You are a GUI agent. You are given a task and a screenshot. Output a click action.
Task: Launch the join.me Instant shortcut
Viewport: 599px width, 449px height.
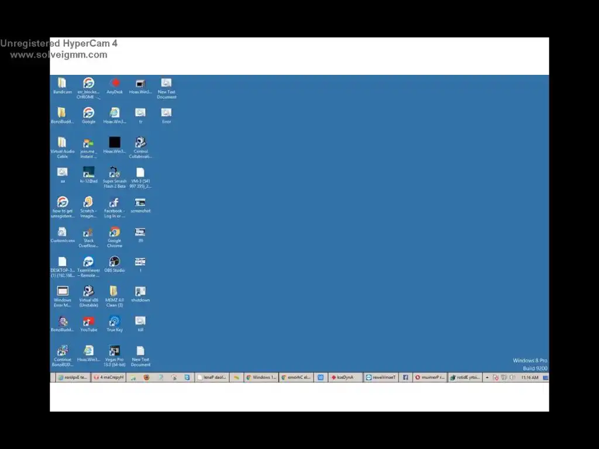click(x=89, y=148)
